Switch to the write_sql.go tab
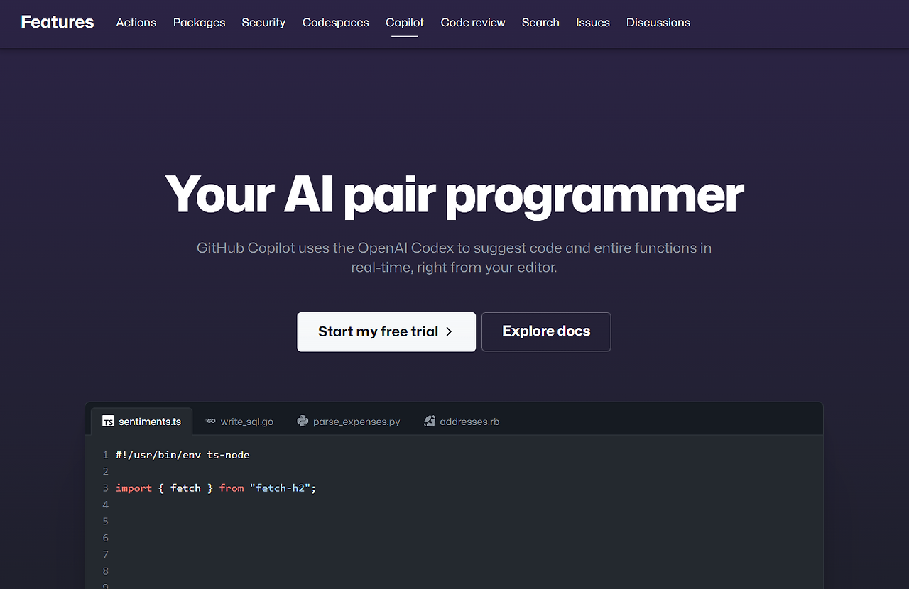This screenshot has width=909, height=589. (239, 422)
